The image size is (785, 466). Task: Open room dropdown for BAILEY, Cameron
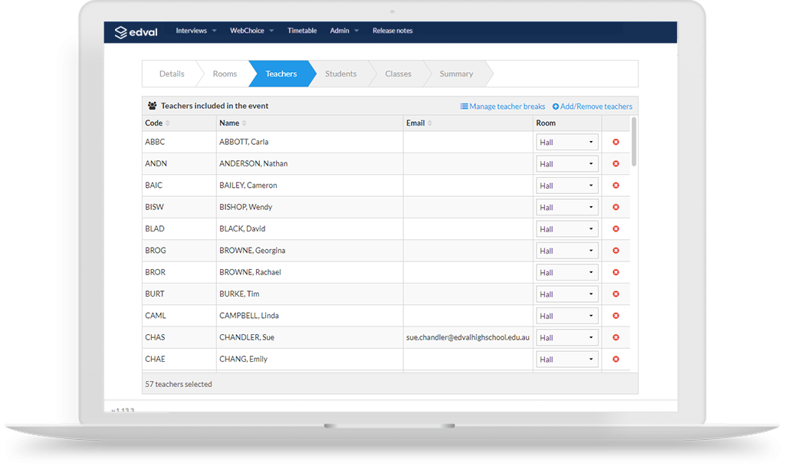(x=567, y=185)
